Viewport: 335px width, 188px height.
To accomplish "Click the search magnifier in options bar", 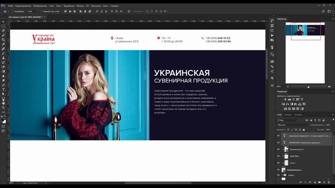I will (x=323, y=11).
